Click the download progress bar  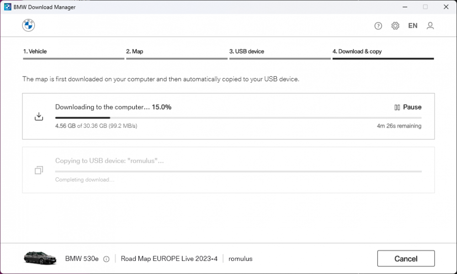point(238,118)
